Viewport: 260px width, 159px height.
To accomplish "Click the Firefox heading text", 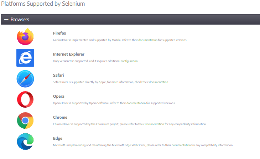I will 59,33.
